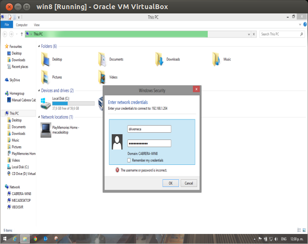Open the View ribbon tab
The image size is (308, 244).
(x=37, y=25)
